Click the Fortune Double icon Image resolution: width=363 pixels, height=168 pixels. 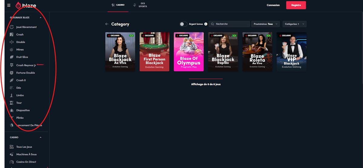click(x=12, y=73)
